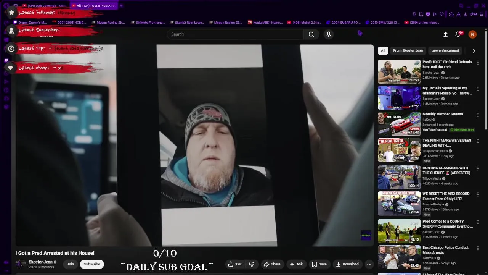Click the Download button below video
The image size is (488, 275).
[x=347, y=264]
